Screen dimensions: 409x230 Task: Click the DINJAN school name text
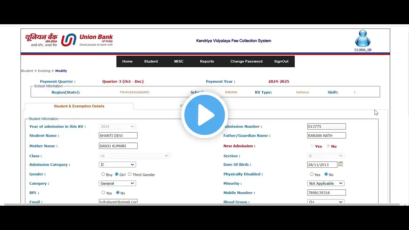tap(231, 92)
